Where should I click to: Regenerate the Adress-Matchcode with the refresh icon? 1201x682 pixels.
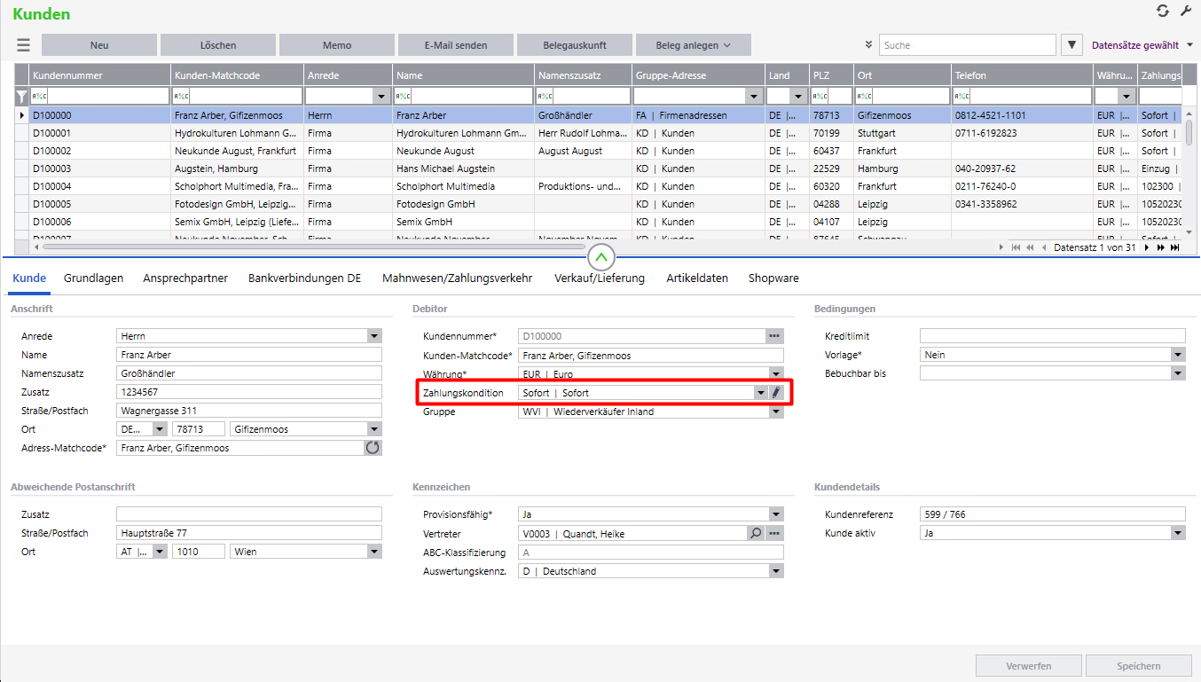coord(373,448)
